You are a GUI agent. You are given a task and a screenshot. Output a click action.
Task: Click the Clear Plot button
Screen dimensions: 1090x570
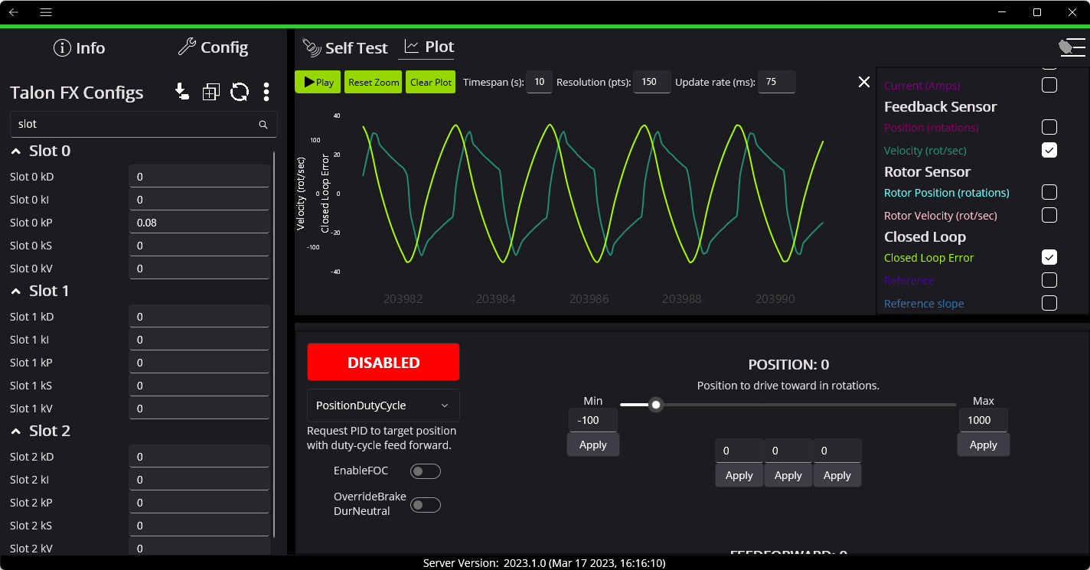[431, 82]
